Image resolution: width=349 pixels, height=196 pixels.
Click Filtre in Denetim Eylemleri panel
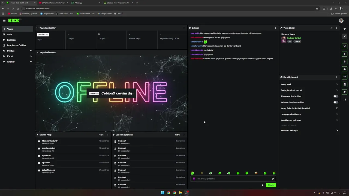pos(177,135)
